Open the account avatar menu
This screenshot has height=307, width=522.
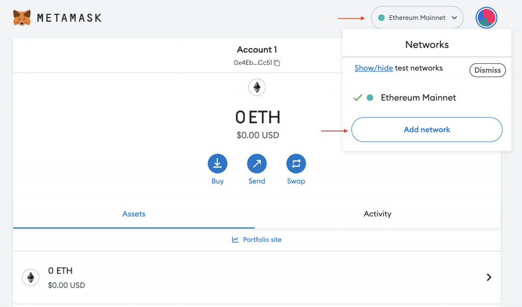[486, 18]
